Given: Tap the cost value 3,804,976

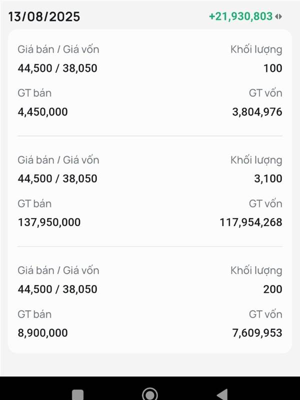Looking at the screenshot, I should pyautogui.click(x=257, y=112).
